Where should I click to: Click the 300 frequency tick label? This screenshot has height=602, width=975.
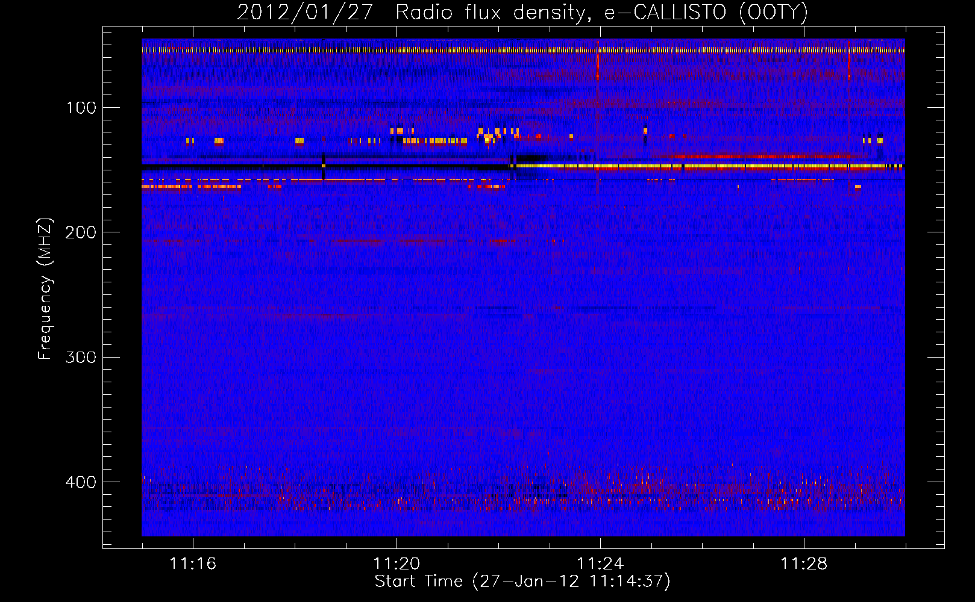pyautogui.click(x=81, y=357)
